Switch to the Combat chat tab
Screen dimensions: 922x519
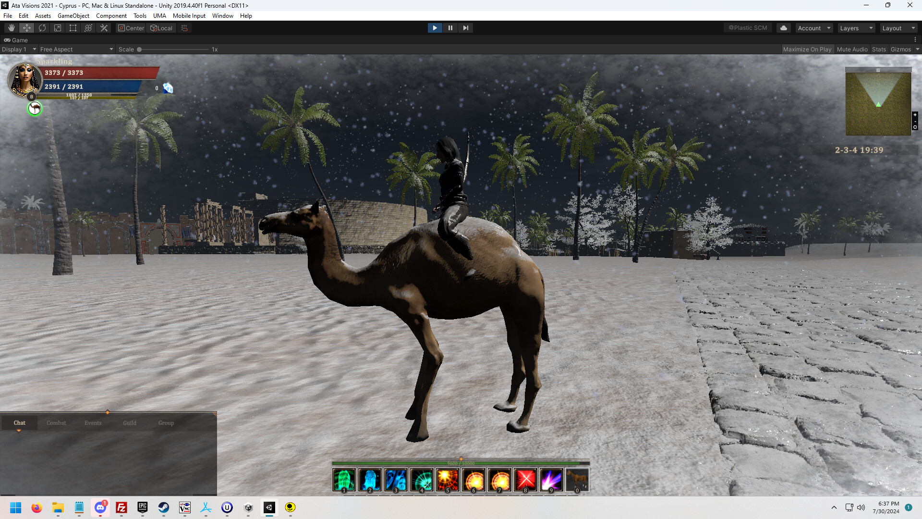point(56,423)
